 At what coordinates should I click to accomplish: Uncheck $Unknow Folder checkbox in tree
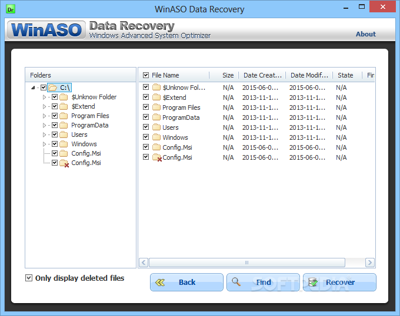click(x=55, y=97)
